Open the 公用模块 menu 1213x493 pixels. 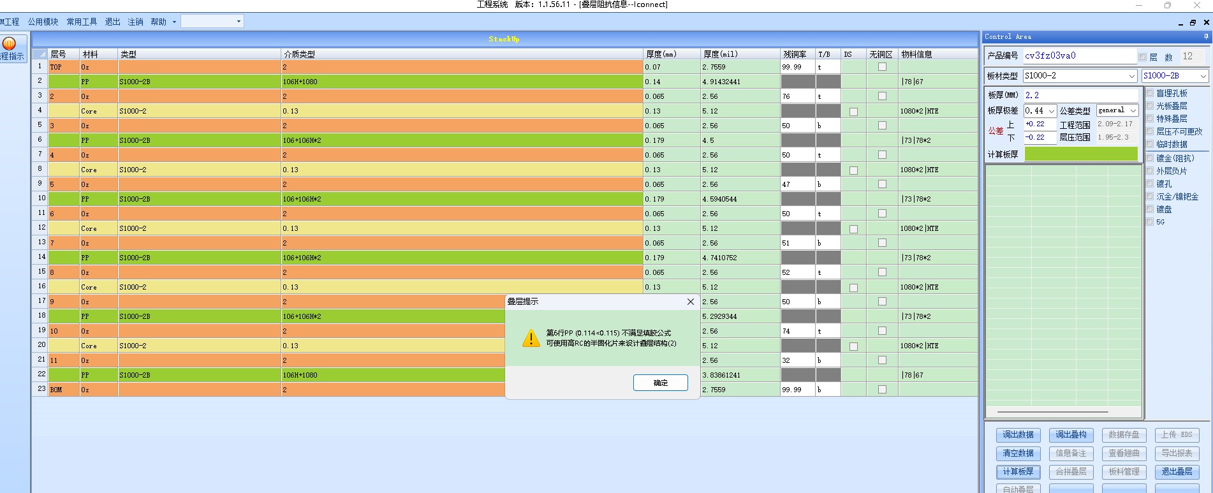[43, 22]
